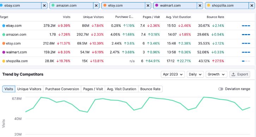256x137 pixels.
Task: Switch to Unique Visitors chart tab
Action: [29, 89]
